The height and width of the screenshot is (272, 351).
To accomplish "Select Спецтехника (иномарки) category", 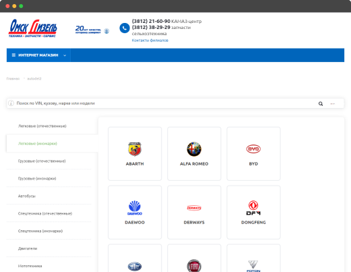I will tap(40, 231).
